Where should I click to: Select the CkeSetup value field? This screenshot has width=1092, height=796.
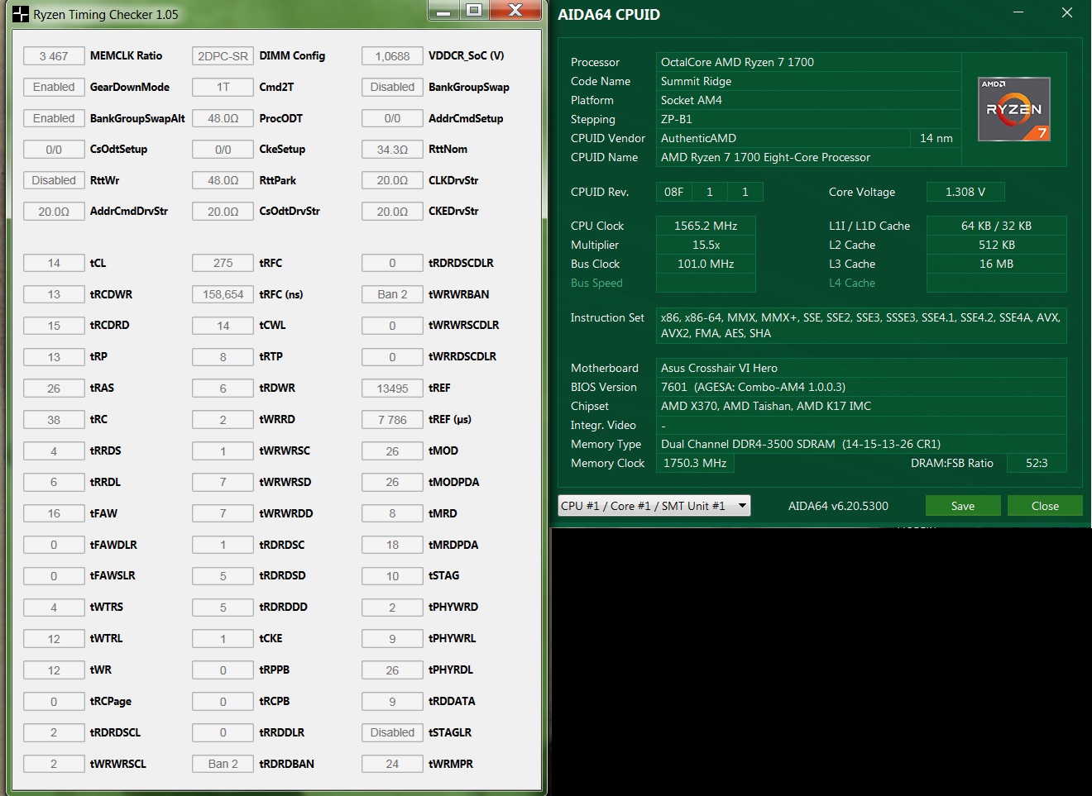click(223, 150)
